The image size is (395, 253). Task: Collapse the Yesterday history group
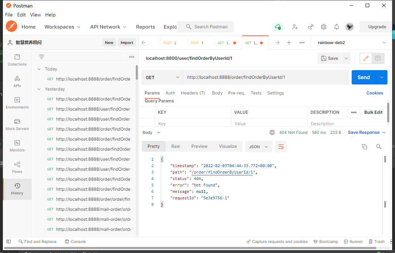pos(39,89)
